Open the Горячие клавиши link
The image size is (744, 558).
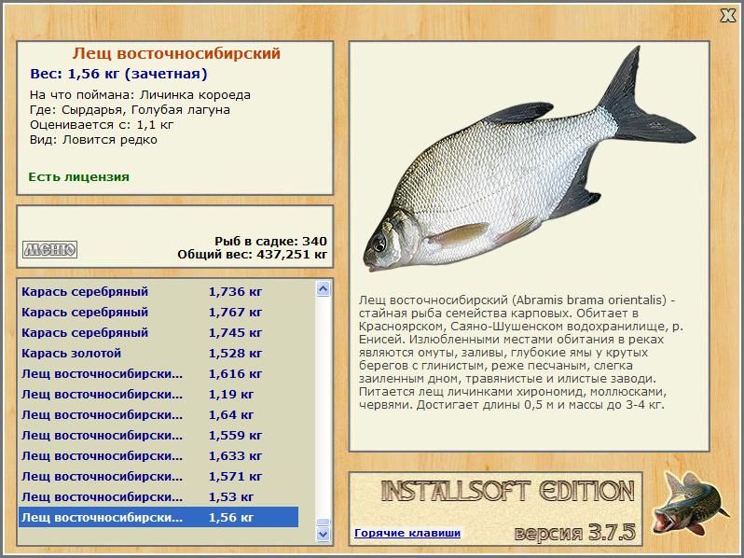tap(406, 534)
